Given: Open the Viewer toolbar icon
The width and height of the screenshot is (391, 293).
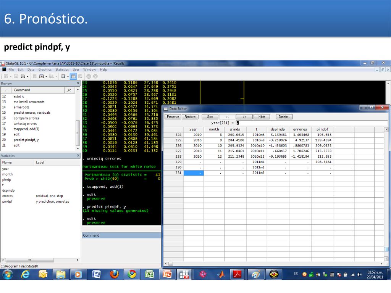Looking at the screenshot, I should (41, 76).
